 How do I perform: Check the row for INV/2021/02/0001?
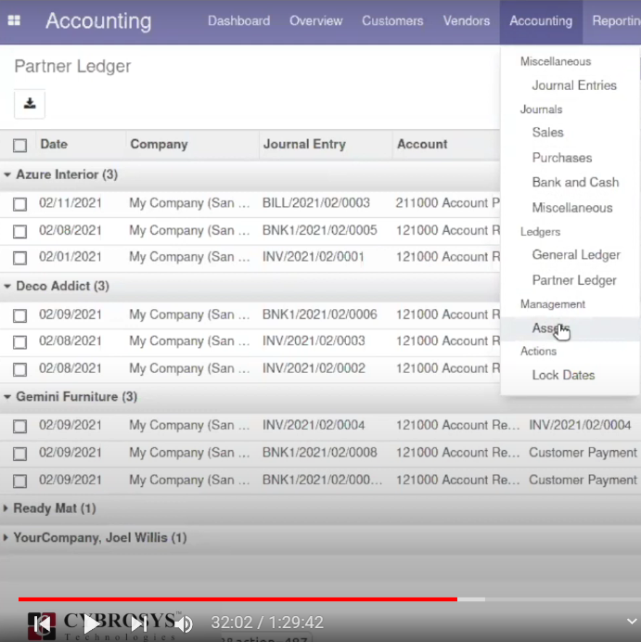[x=19, y=258]
